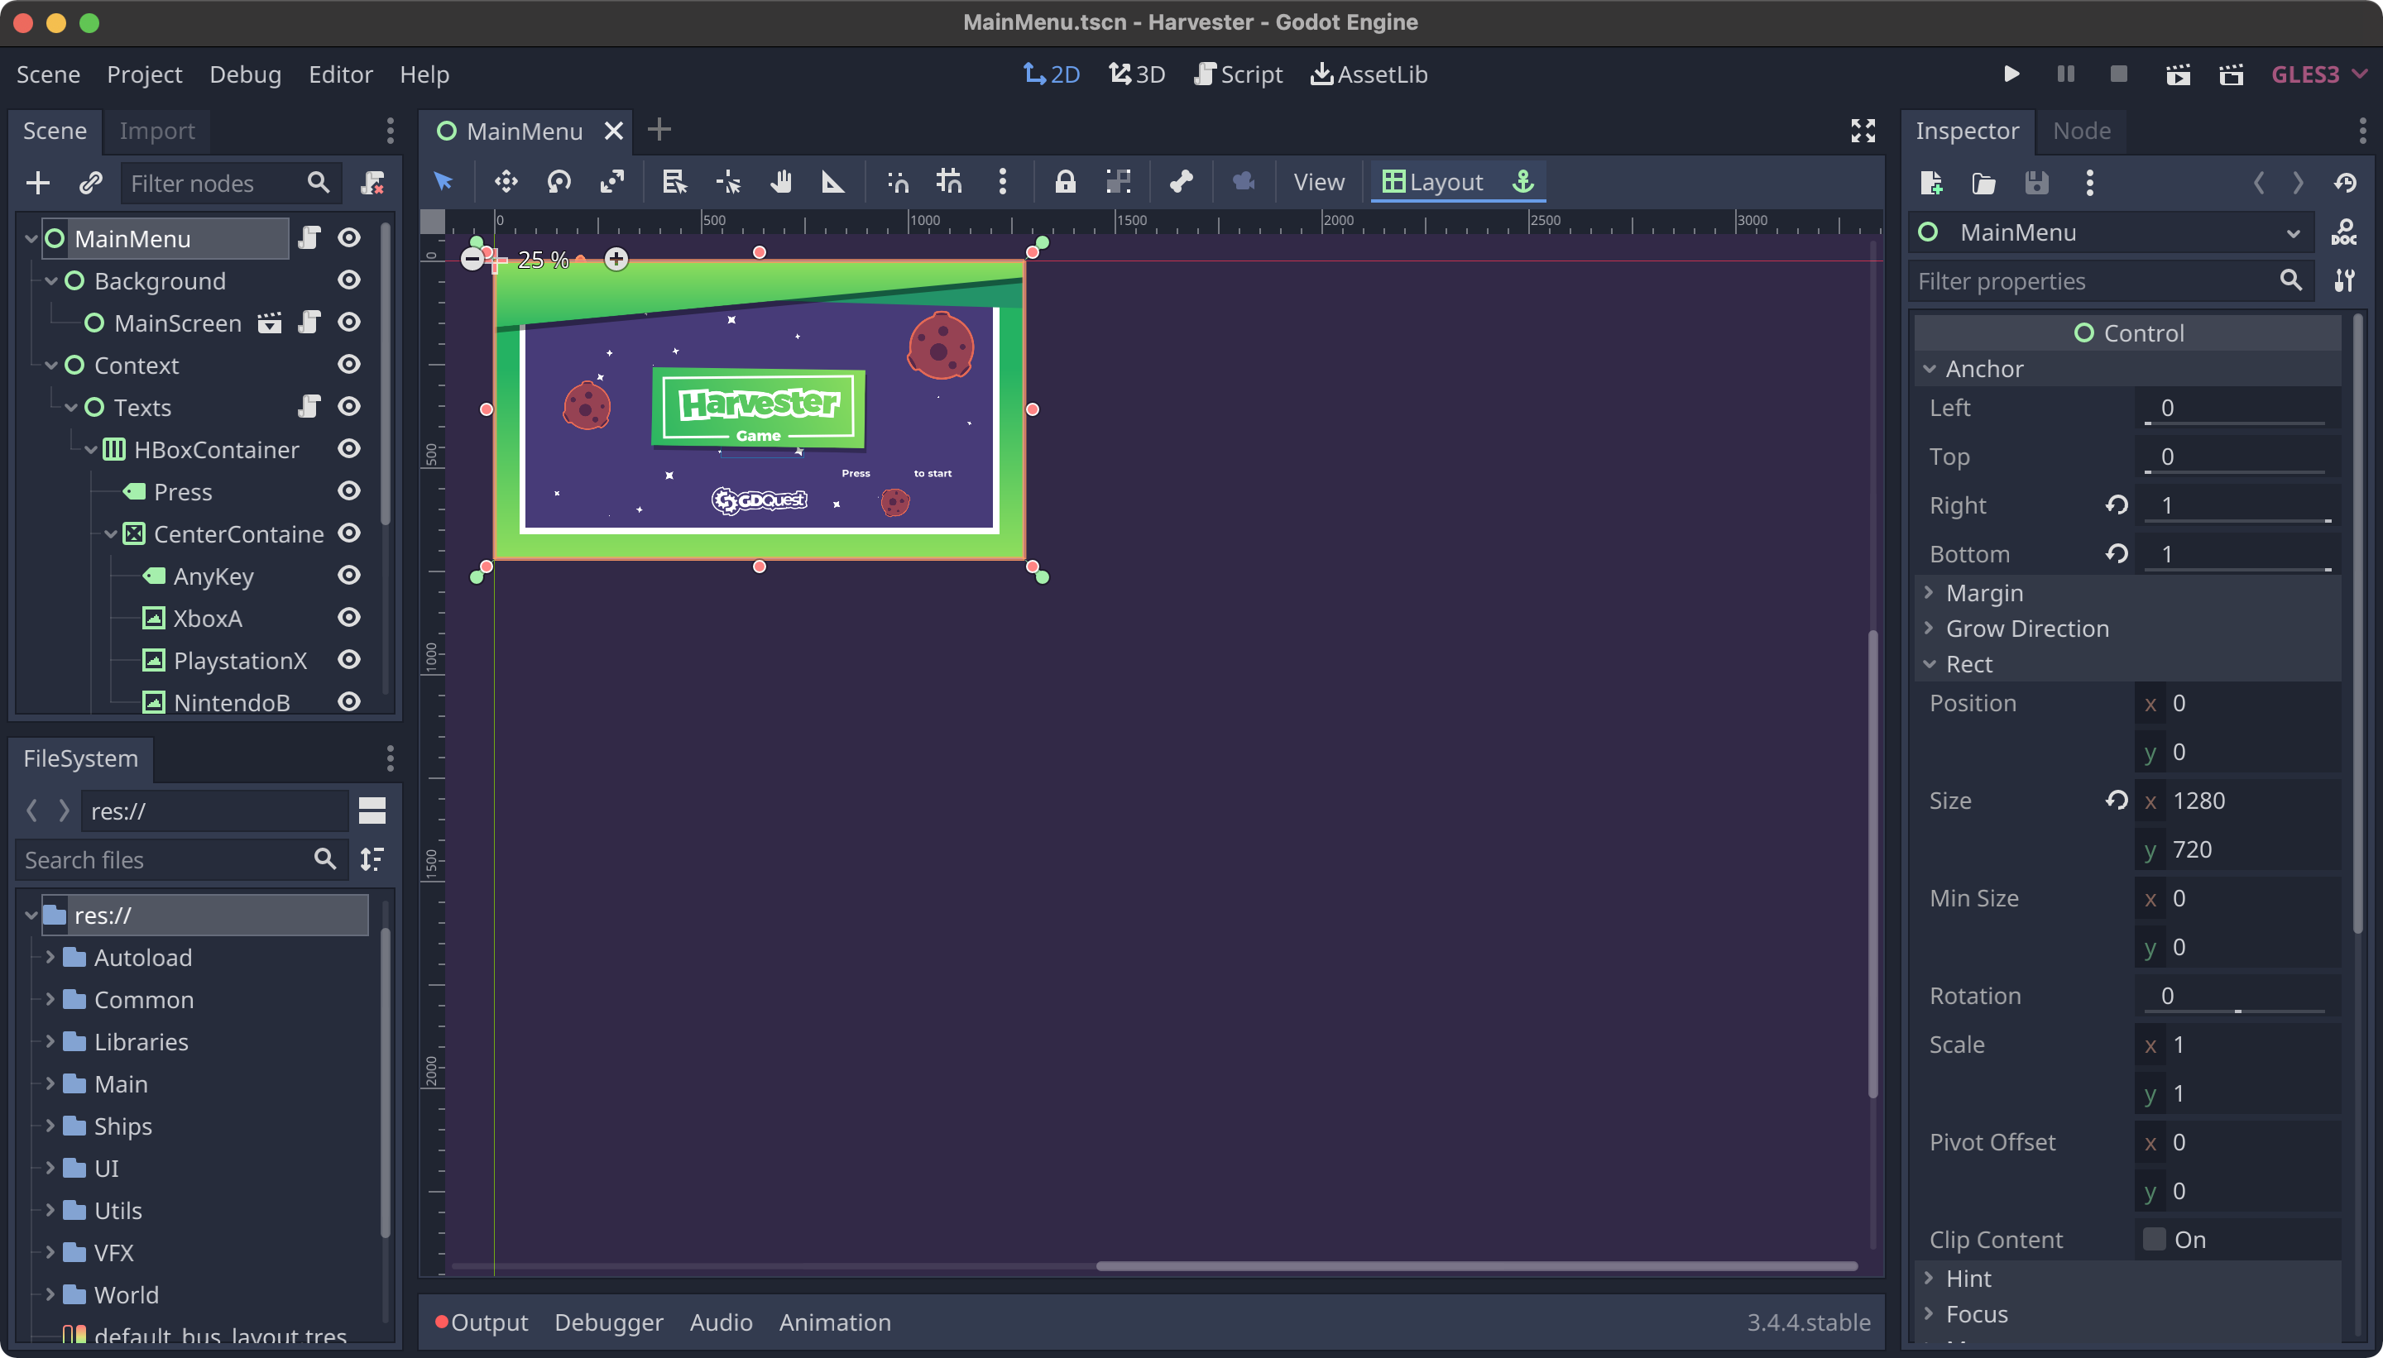Click the AnyKey node in scene tree

point(214,576)
